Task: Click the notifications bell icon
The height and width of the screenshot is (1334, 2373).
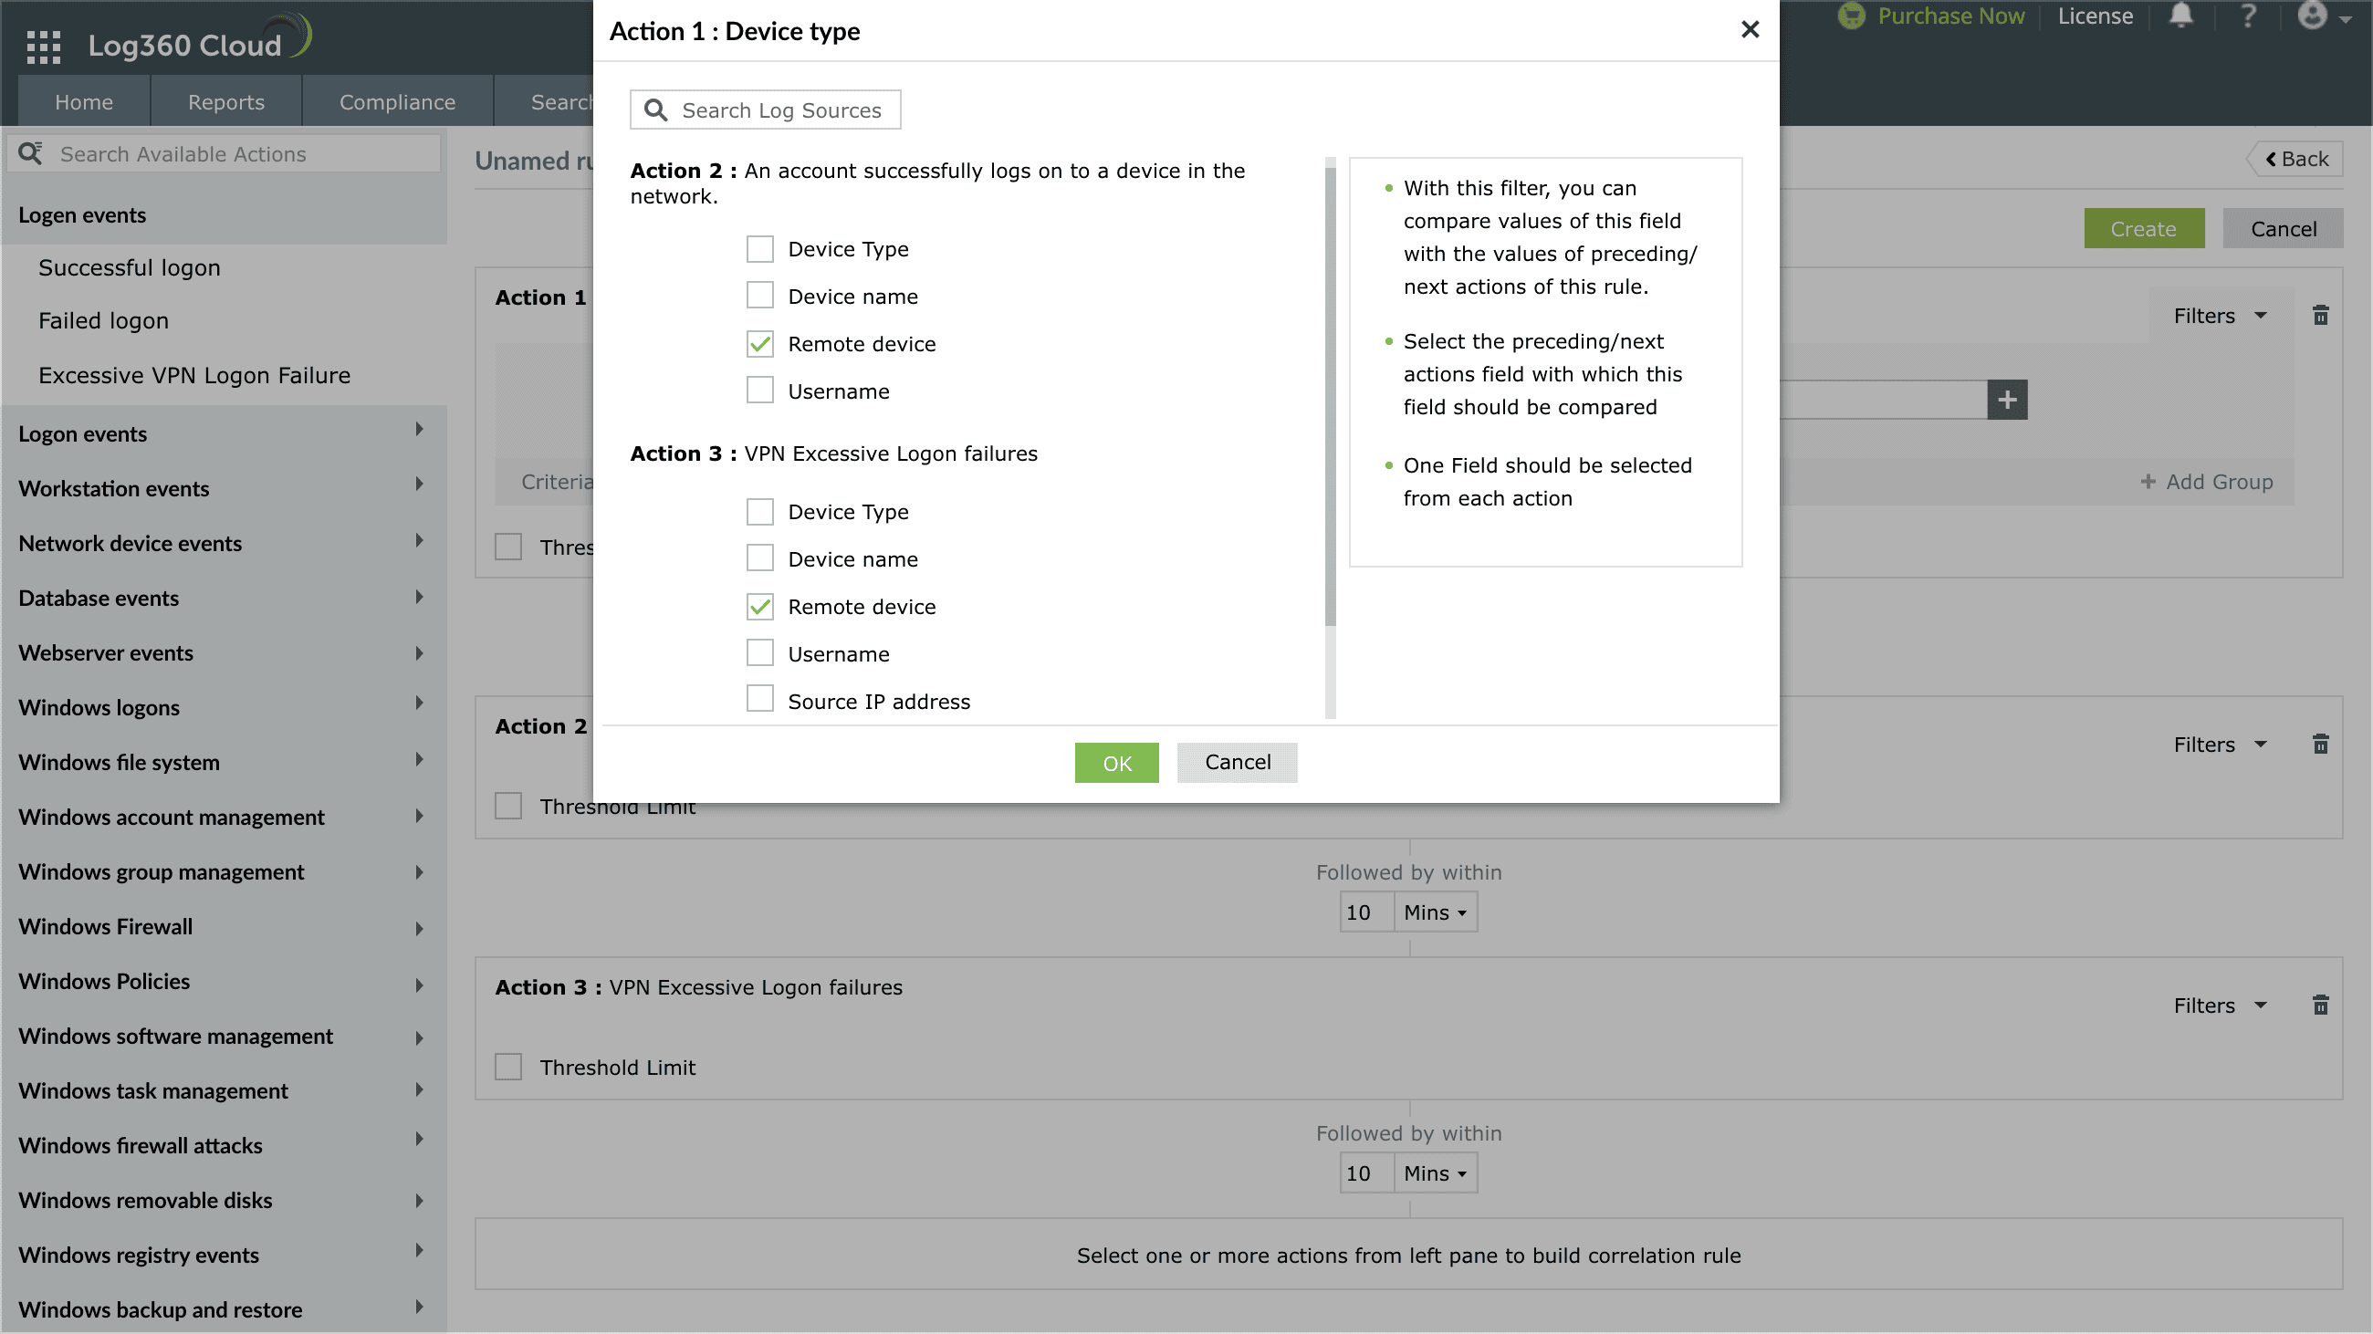Action: click(x=2180, y=16)
